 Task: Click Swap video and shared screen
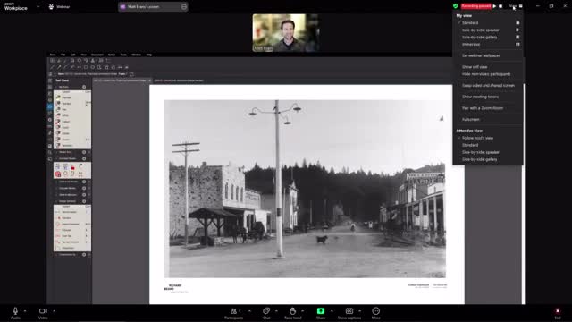(x=488, y=86)
